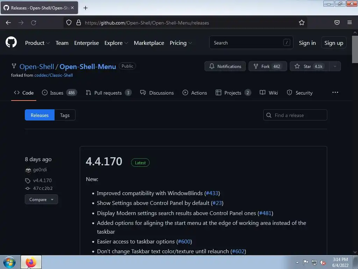Bookmark this page with the star icon
Viewport: 358px width, 269px height.
point(302,22)
